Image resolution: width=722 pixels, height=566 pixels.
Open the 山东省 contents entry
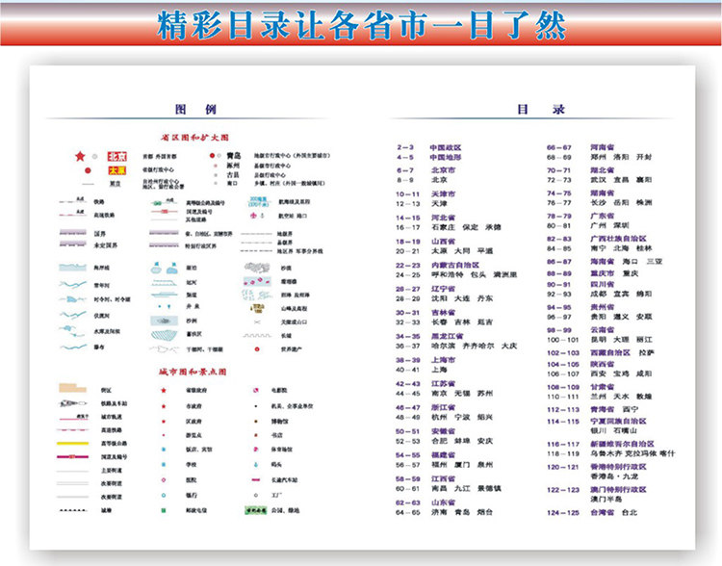click(443, 502)
